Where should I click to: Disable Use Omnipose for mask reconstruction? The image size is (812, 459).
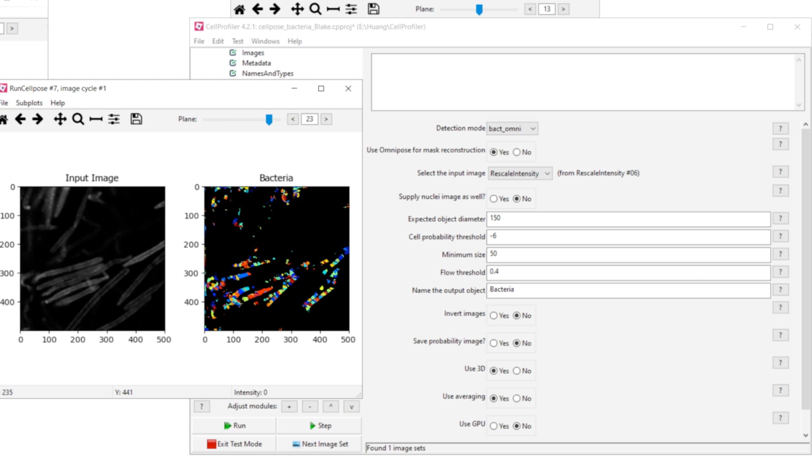516,152
